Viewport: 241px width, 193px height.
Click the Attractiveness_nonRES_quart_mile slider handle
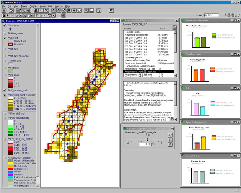pos(147,139)
